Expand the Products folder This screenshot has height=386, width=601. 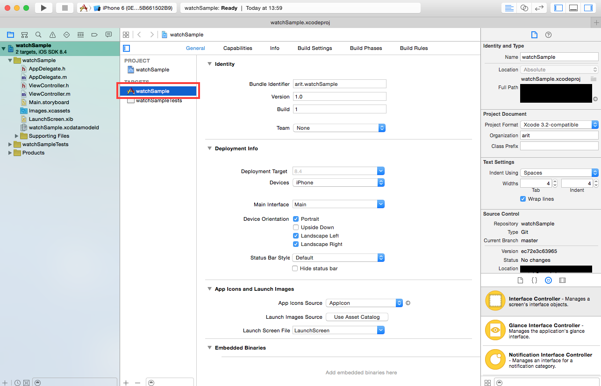click(10, 153)
